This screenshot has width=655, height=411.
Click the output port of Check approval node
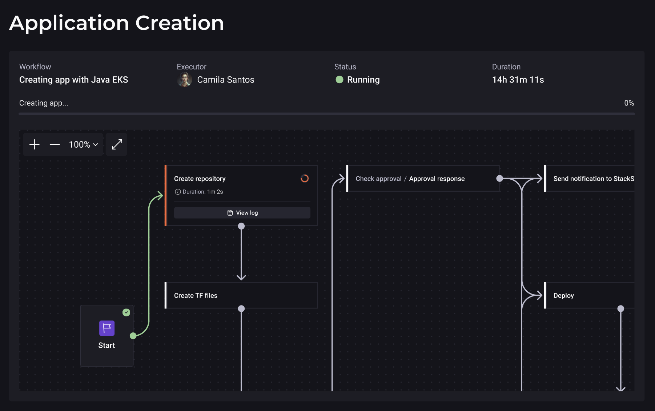(500, 178)
